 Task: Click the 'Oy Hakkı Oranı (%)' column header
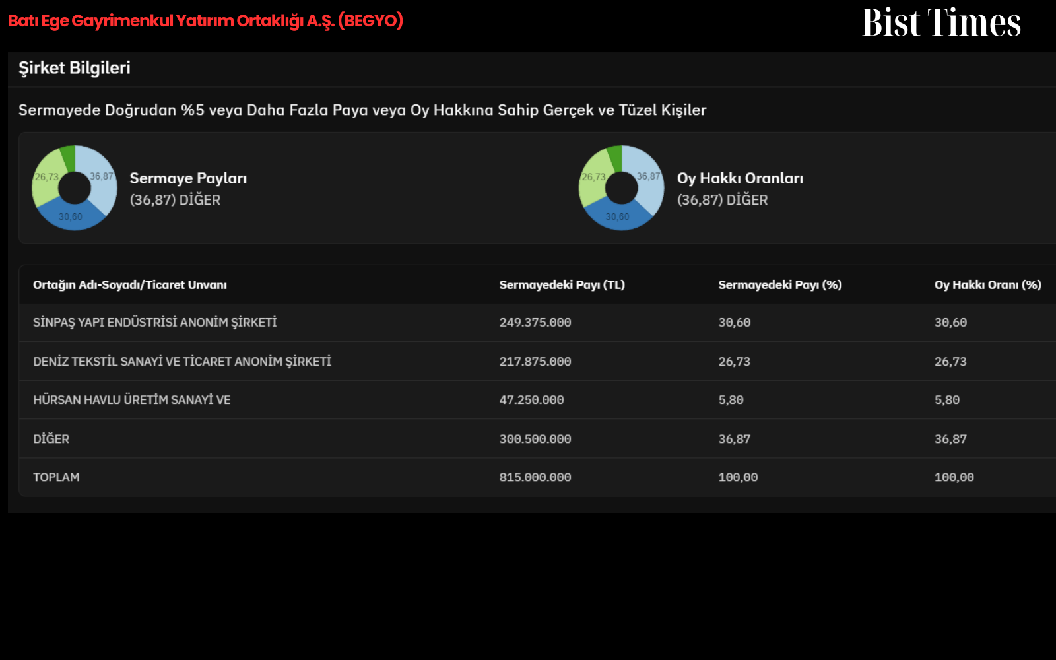click(x=988, y=285)
